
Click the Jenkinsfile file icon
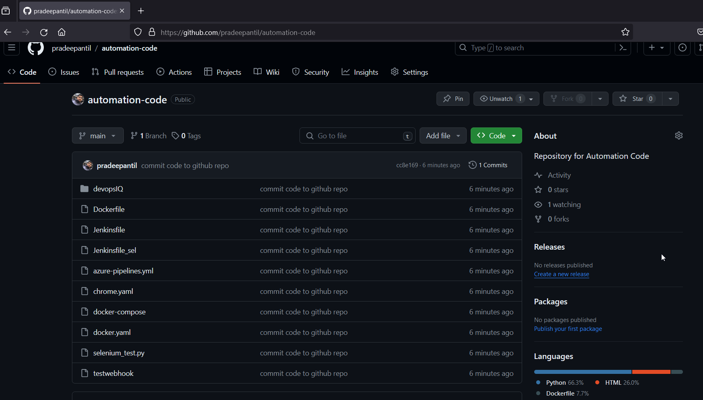pyautogui.click(x=84, y=230)
